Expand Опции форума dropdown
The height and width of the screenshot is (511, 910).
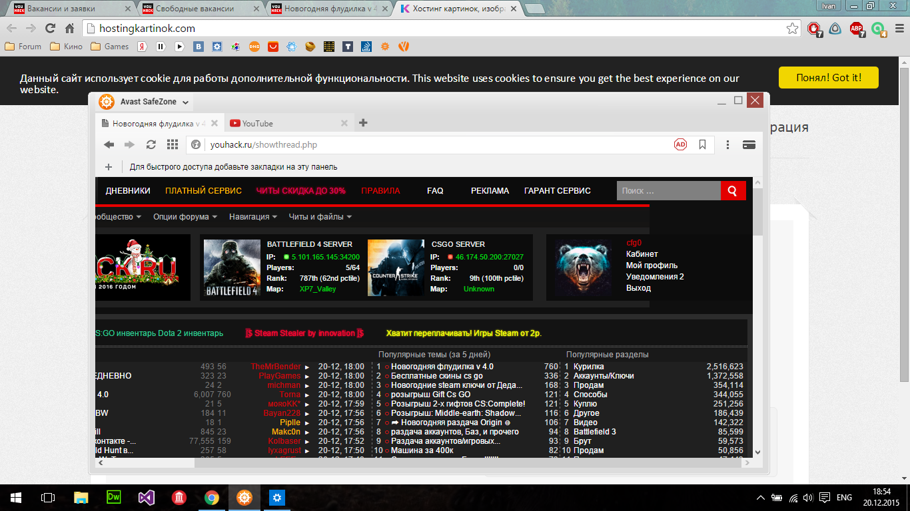185,217
